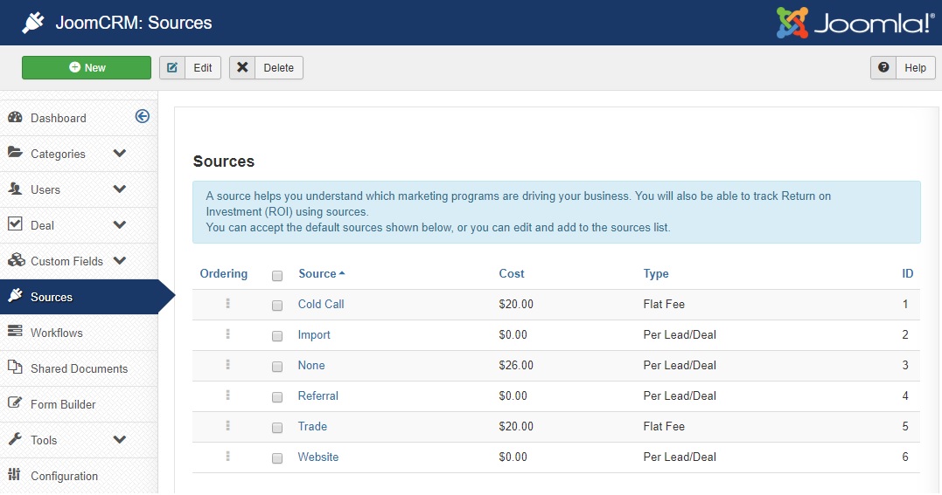The width and height of the screenshot is (942, 495).
Task: Sort by the Type column header
Action: click(656, 274)
